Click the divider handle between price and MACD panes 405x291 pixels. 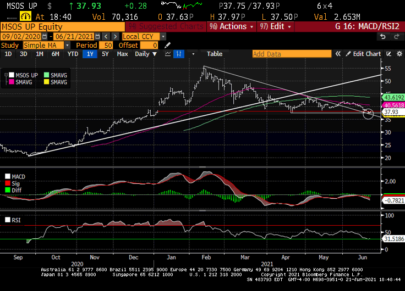[x=202, y=167]
